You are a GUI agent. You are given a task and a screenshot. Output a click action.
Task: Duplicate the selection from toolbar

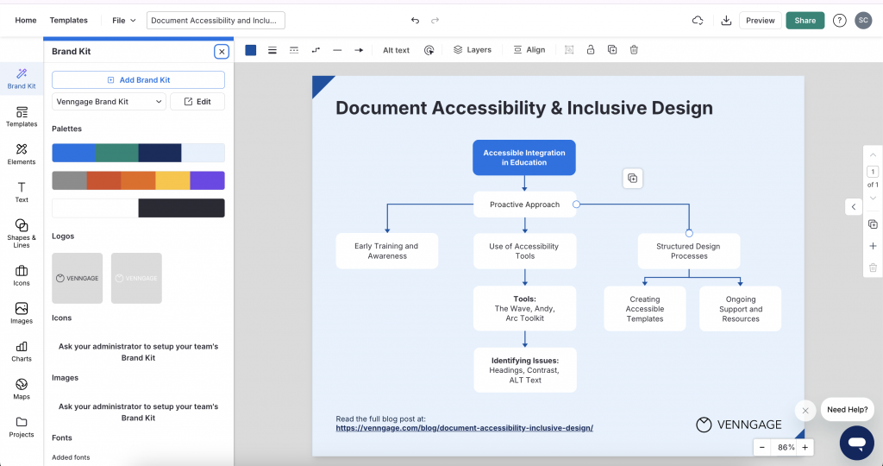tap(612, 50)
